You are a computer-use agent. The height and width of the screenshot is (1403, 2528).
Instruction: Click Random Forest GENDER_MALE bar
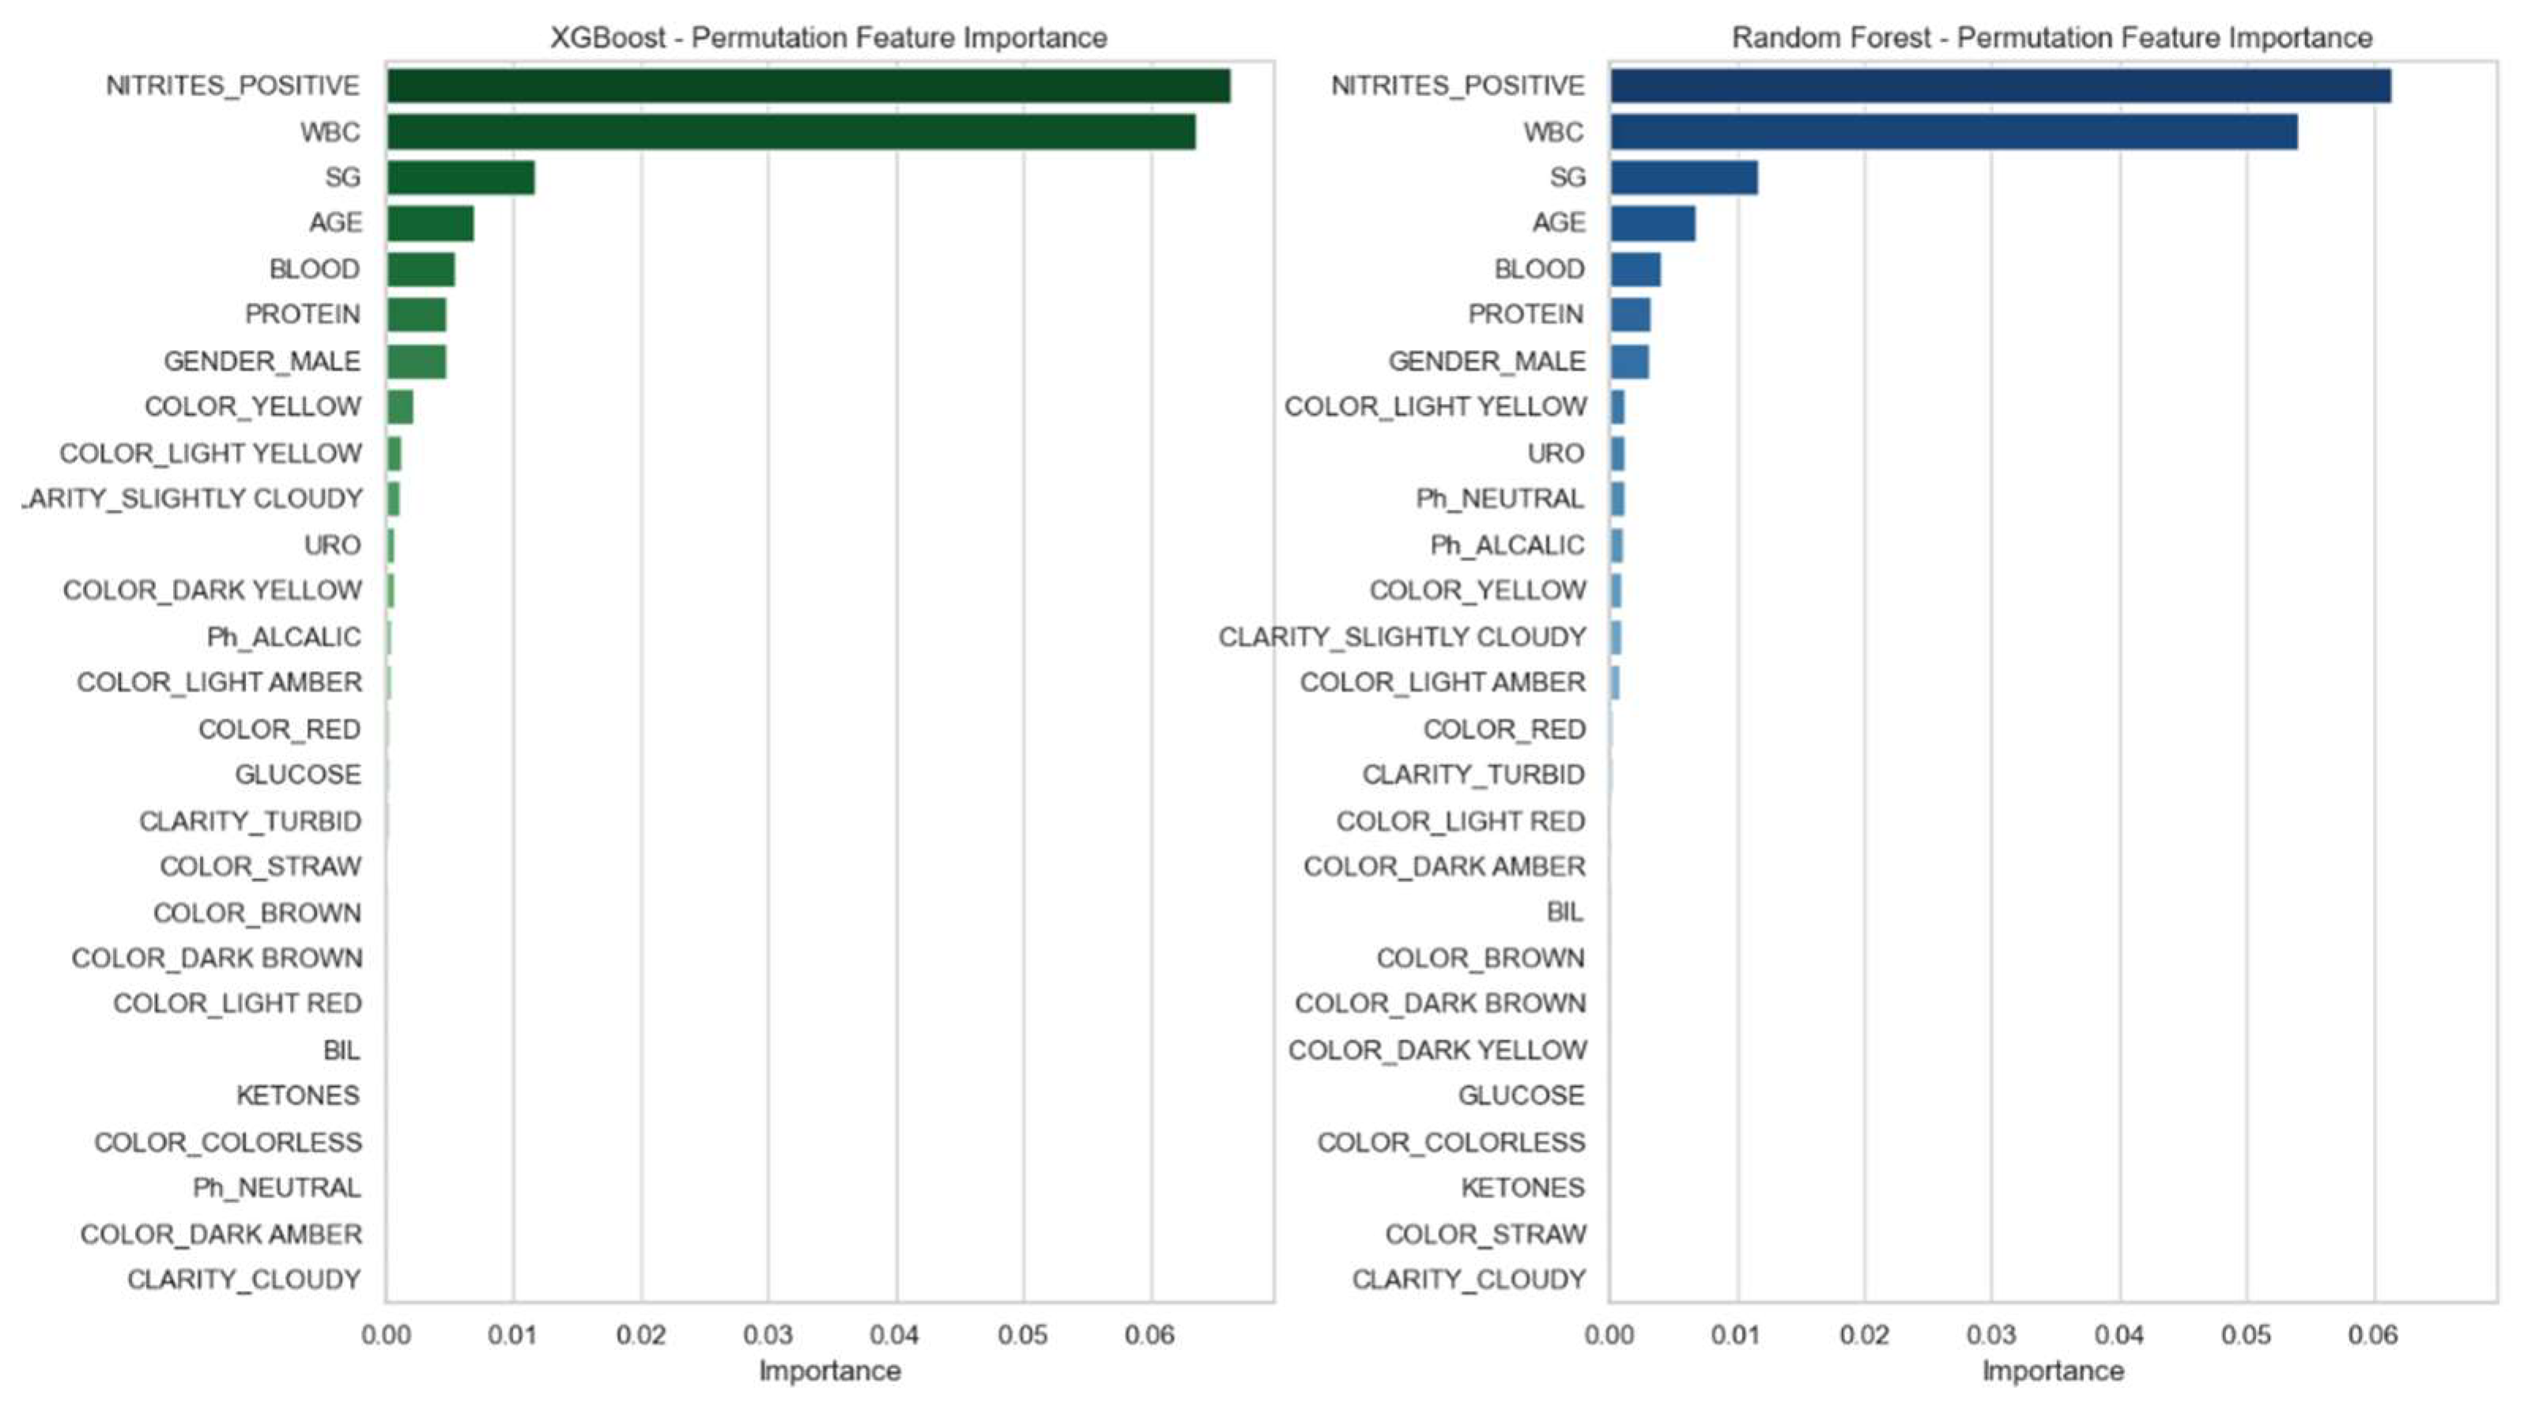click(1629, 361)
